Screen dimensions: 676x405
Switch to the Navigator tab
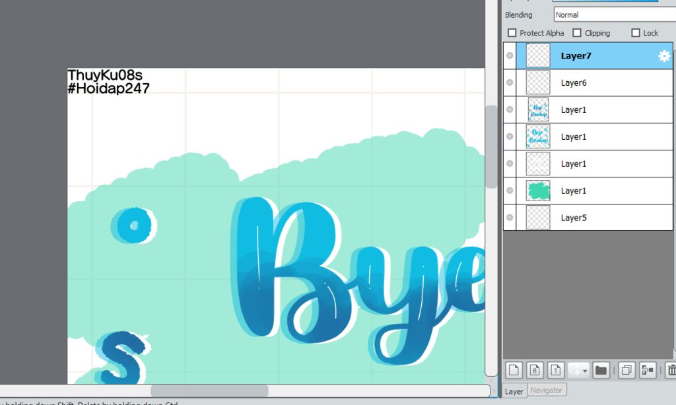point(546,390)
